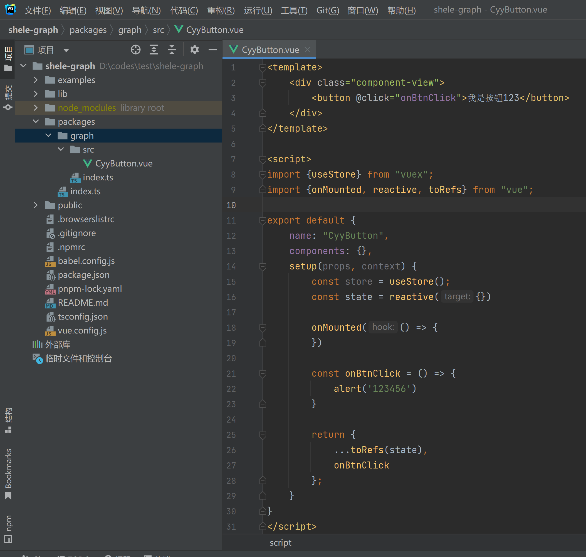Click CyyButton.vue in the breadcrumb bar

(209, 30)
